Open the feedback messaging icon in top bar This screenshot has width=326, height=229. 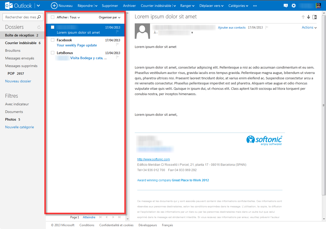coord(286,5)
